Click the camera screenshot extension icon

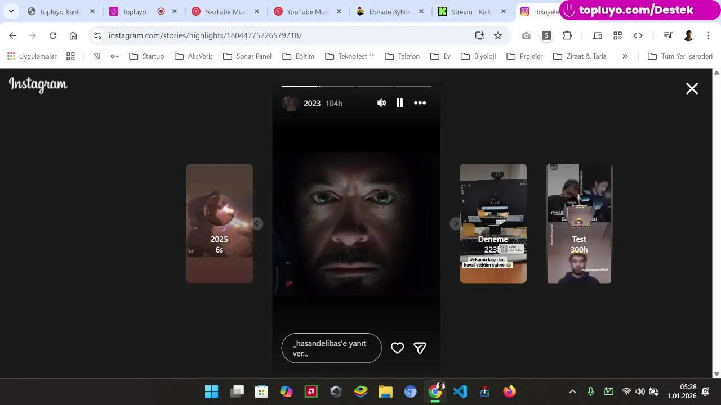pos(526,35)
